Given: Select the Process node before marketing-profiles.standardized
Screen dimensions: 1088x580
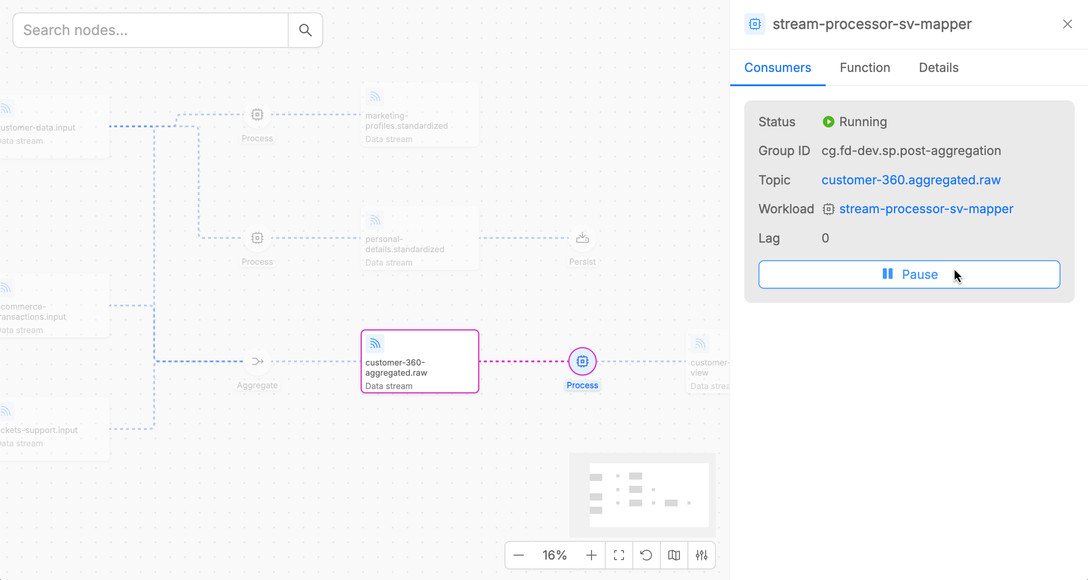Looking at the screenshot, I should (x=257, y=115).
